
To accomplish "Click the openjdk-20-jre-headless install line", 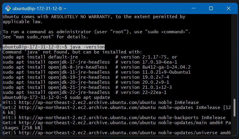I will coord(86,82).
